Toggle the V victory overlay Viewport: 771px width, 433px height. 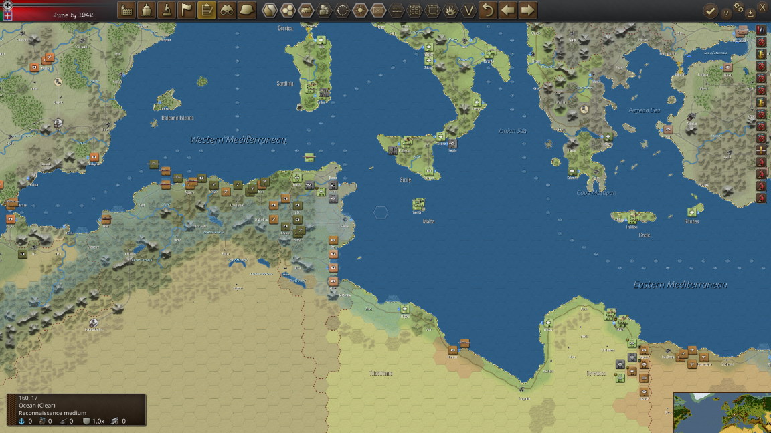click(468, 10)
